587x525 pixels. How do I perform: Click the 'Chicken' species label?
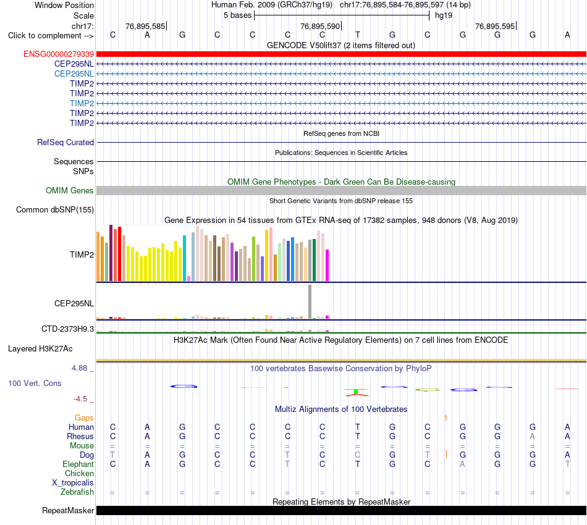(79, 474)
